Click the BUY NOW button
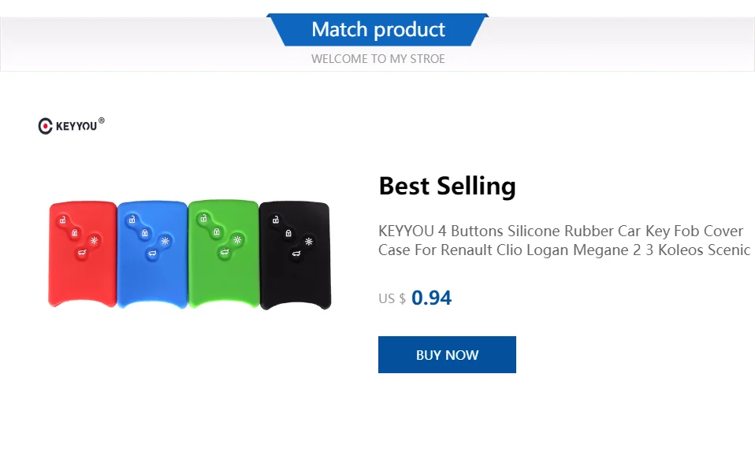Viewport: 755px width, 459px height. point(447,354)
